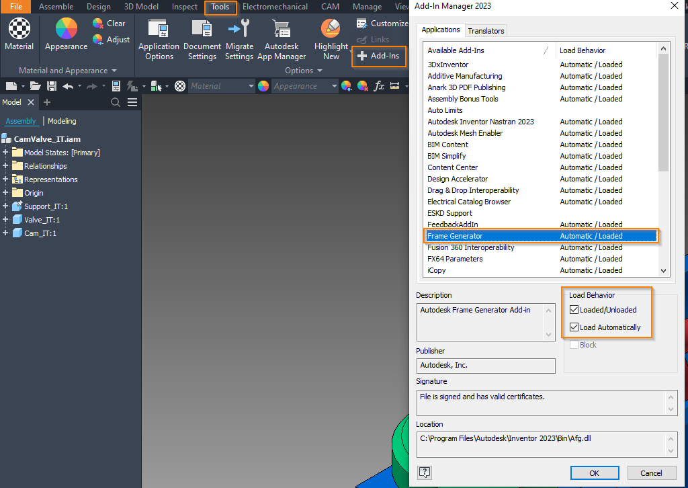Switch to the Assemble ribbon tab
688x488 pixels.
56,7
